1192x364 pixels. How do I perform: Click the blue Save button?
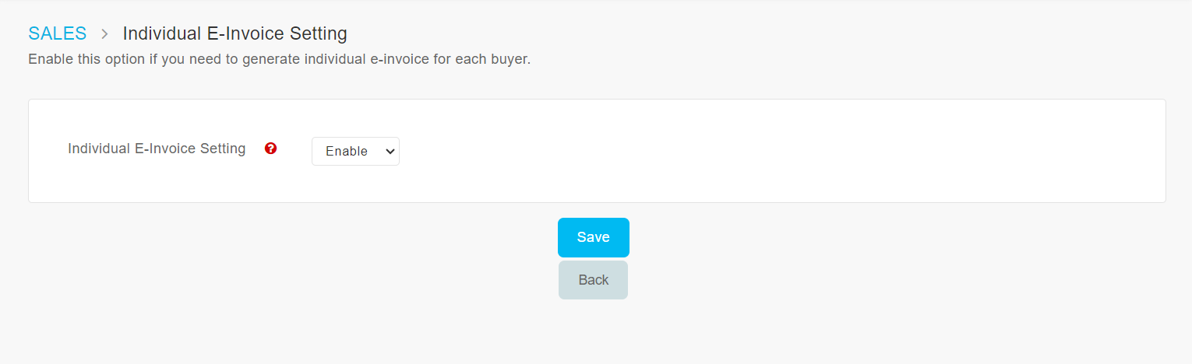594,237
